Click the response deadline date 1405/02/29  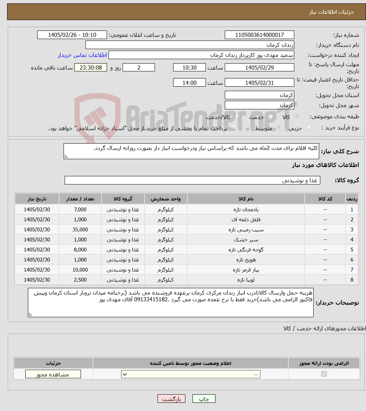click(x=259, y=68)
